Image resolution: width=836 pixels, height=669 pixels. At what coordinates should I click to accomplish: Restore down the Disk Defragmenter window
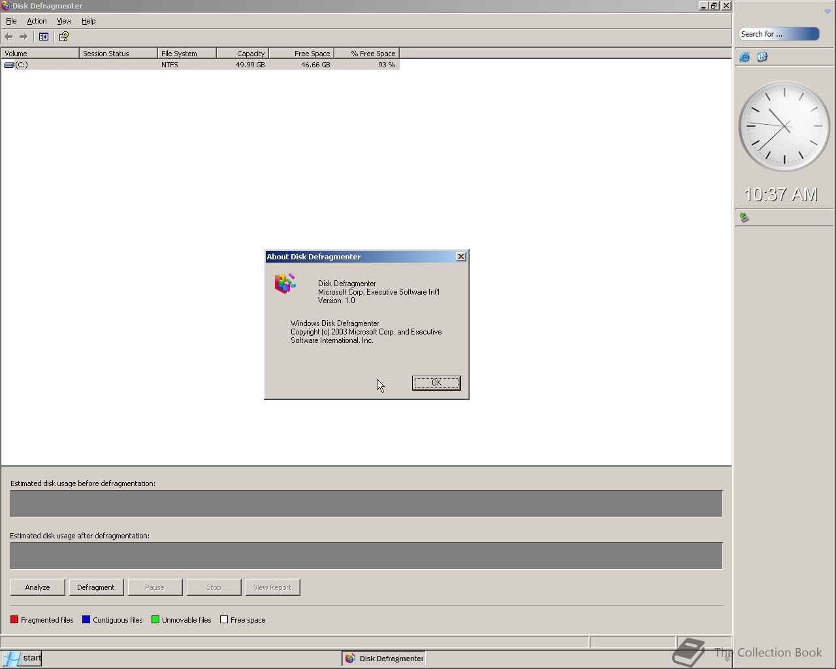715,6
